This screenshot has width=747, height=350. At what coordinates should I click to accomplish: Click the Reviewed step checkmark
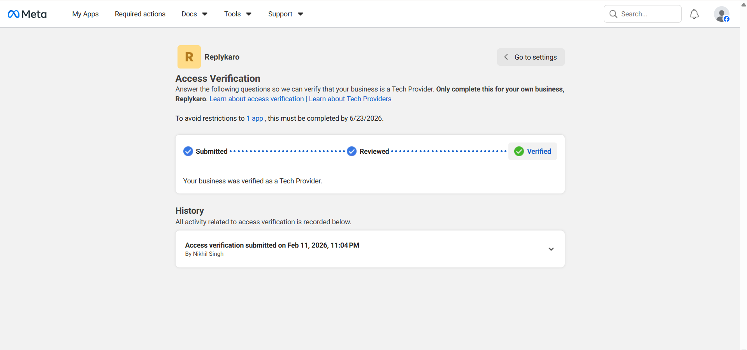tap(352, 151)
